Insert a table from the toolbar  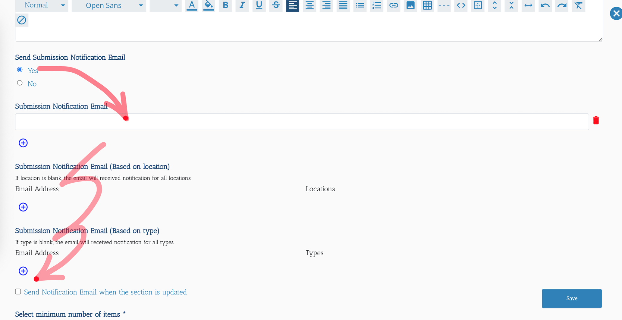click(427, 5)
